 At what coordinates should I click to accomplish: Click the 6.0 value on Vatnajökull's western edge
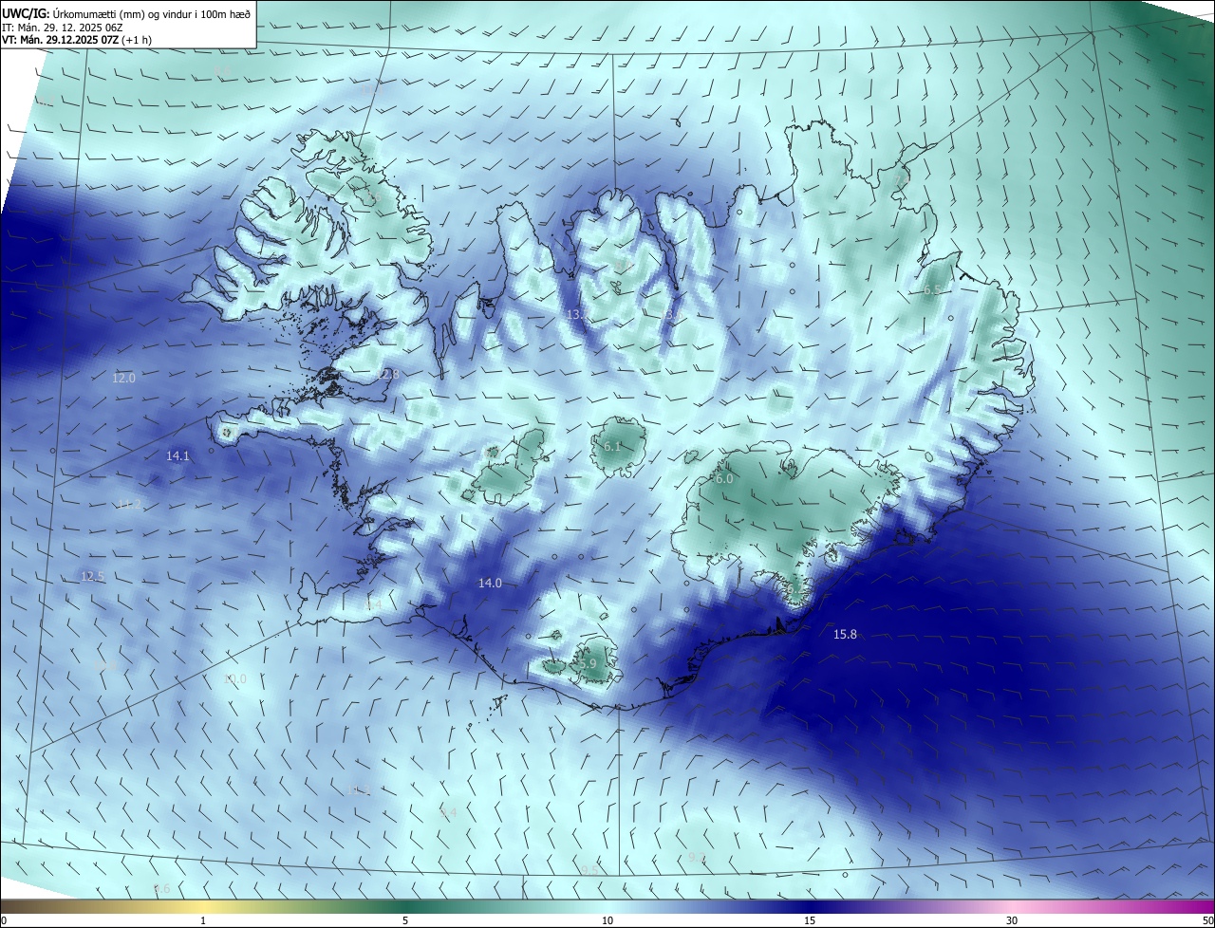724,479
